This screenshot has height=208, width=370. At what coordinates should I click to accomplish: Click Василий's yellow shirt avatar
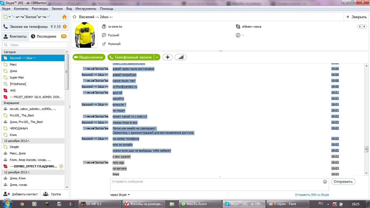85,35
